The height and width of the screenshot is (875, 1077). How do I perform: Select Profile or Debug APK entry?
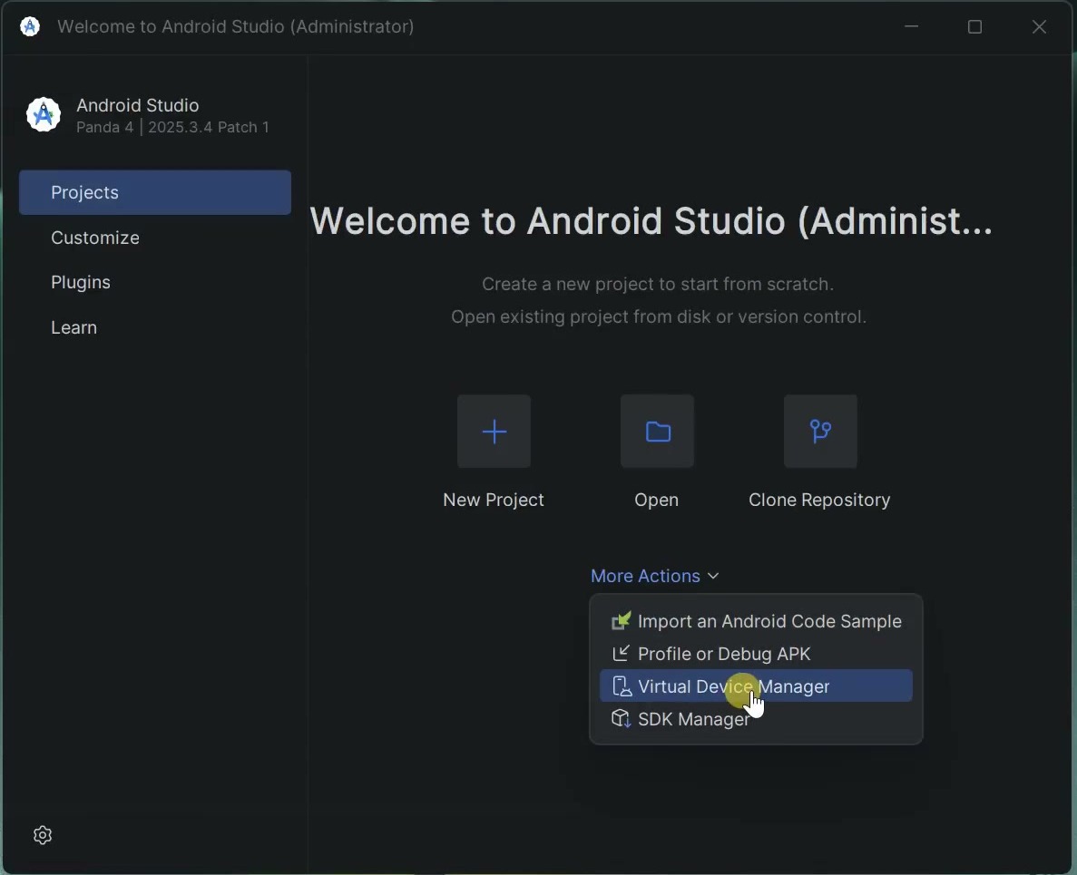[756, 654]
